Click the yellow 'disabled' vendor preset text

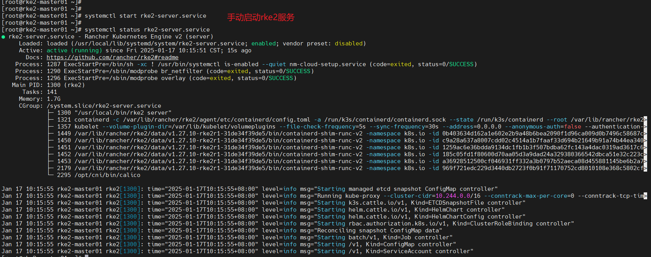click(349, 43)
